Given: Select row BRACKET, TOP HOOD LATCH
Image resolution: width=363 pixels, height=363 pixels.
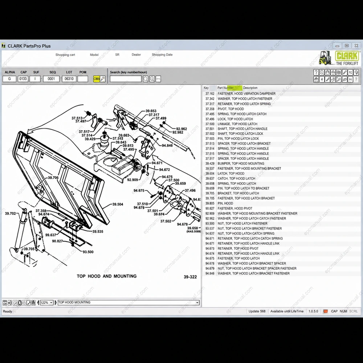Looking at the screenshot, I should [x=282, y=193].
